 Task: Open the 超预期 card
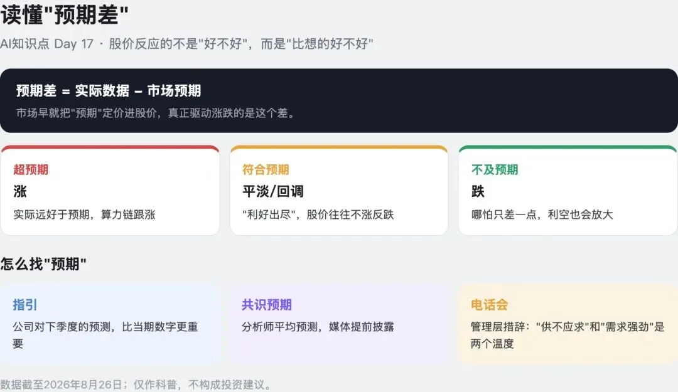[110, 191]
